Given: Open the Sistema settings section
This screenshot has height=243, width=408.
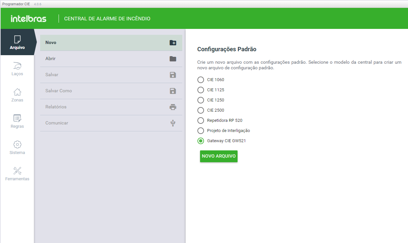Looking at the screenshot, I should click(x=17, y=147).
